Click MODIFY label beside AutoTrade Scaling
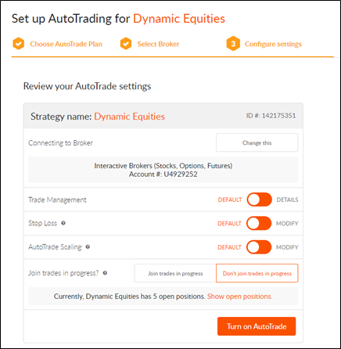This screenshot has height=349, width=341. click(x=287, y=247)
